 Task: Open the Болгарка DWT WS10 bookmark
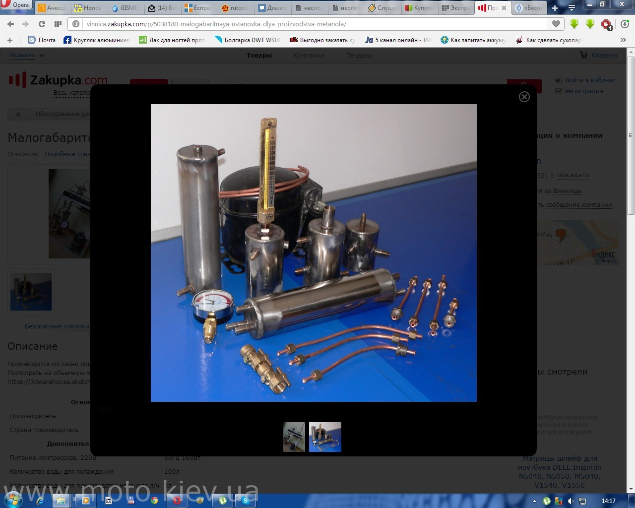247,40
